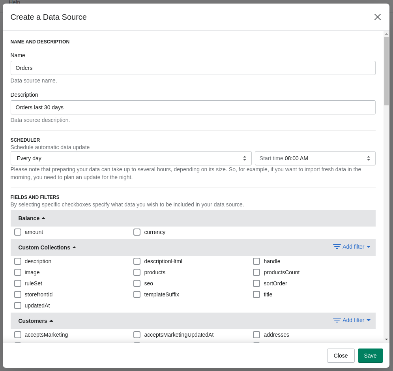393x371 pixels.
Task: Open the Every day schedule dropdown
Action: point(131,158)
